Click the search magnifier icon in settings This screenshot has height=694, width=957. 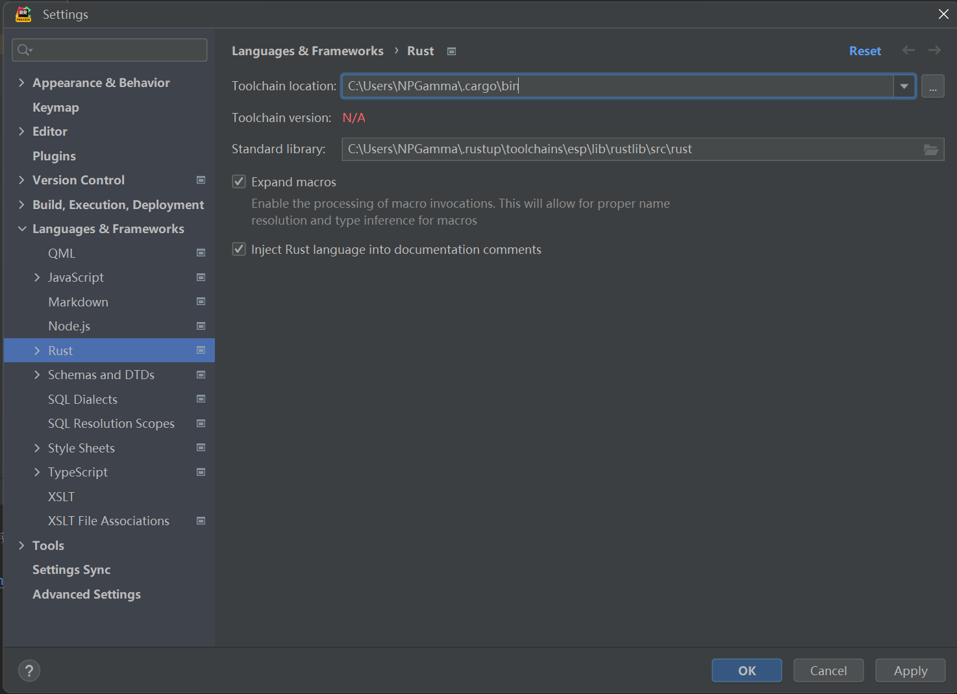[24, 50]
